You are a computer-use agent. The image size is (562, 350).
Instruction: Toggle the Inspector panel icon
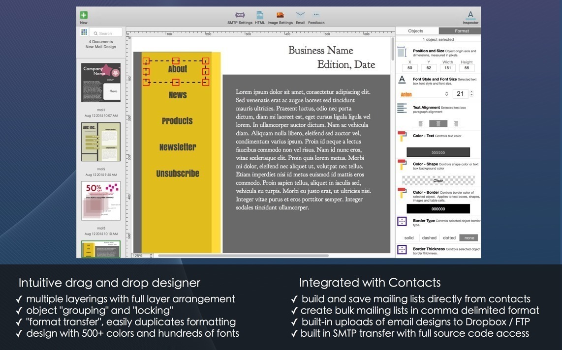[x=470, y=15]
